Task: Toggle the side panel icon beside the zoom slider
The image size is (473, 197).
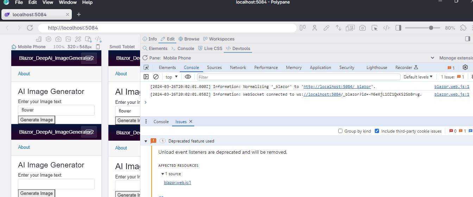Action: (398, 28)
